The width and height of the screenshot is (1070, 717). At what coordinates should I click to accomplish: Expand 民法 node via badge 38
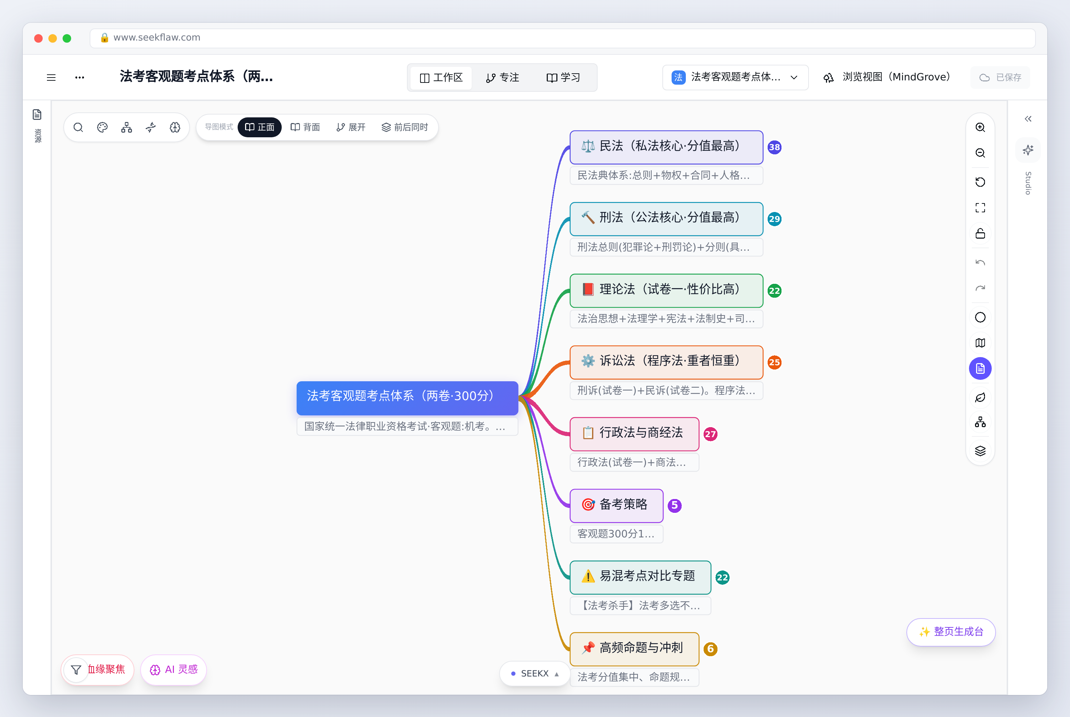click(x=774, y=147)
